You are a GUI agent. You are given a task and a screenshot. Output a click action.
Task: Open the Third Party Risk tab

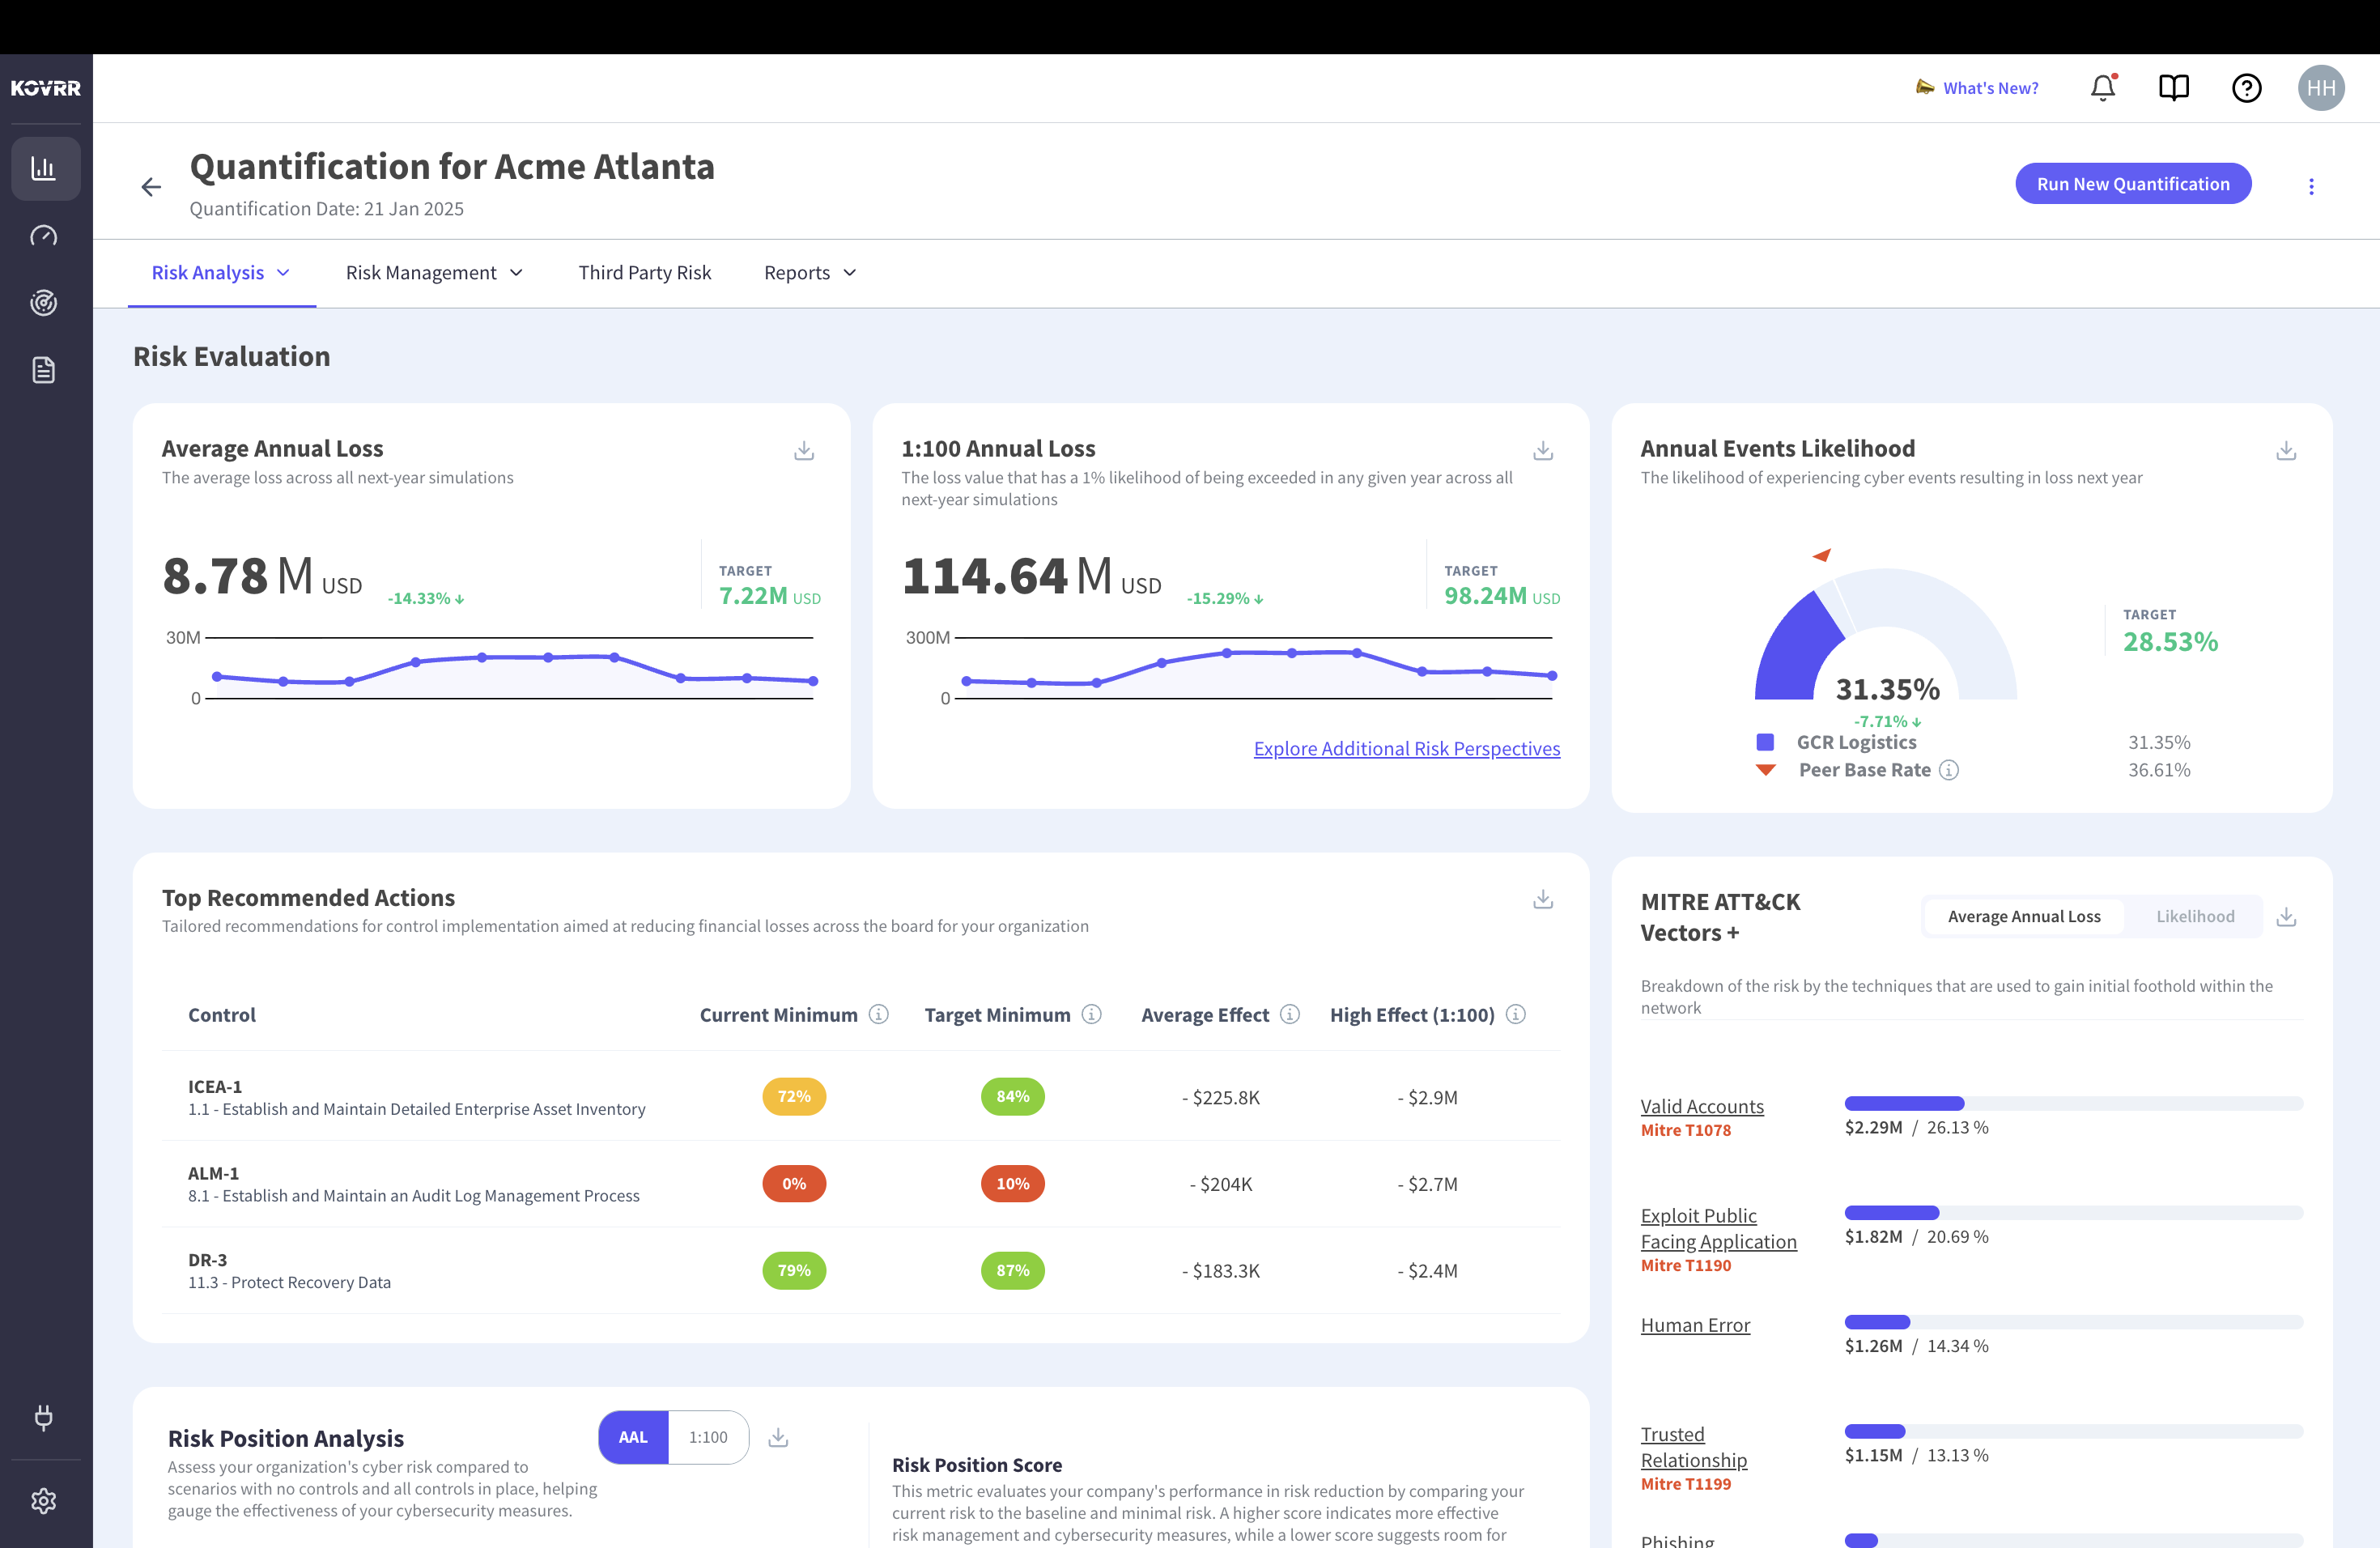(x=645, y=273)
